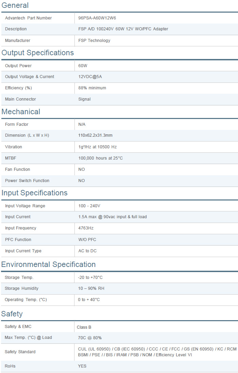Screen dimensions: 238x373
Task: Click the MTBF 100,000 hours value
Action: (100, 158)
